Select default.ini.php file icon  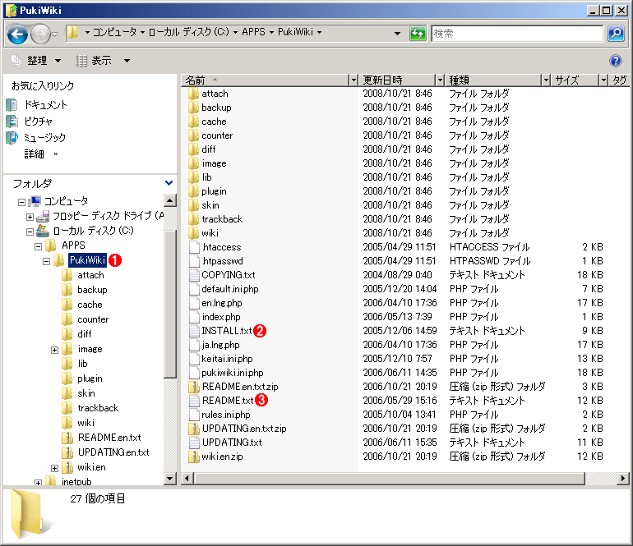click(x=195, y=289)
